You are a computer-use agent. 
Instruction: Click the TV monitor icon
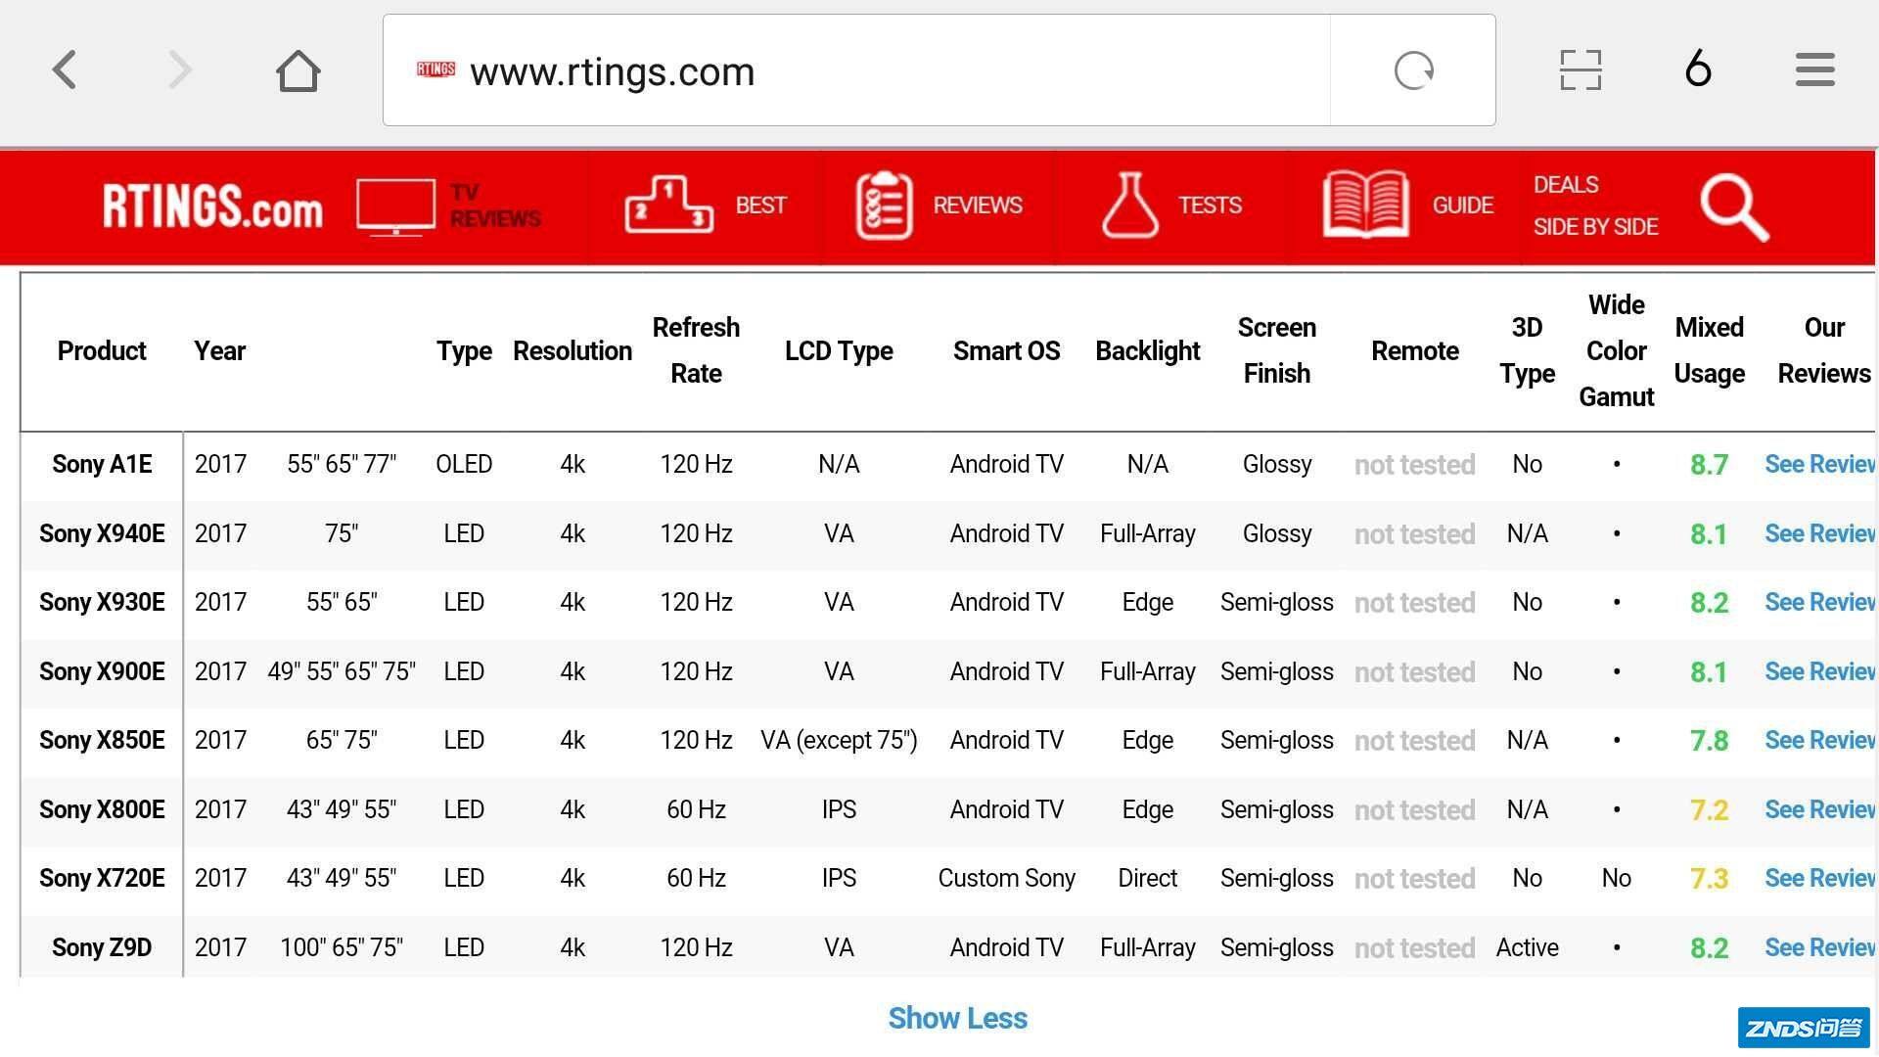tap(395, 207)
